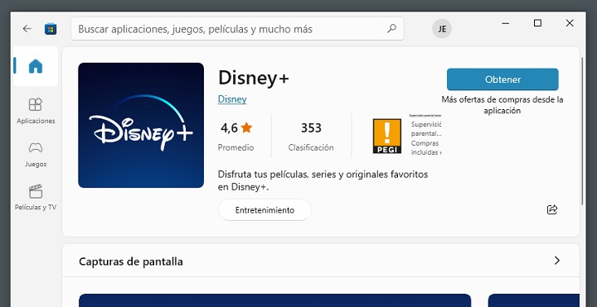
Task: Open the Películas y TV section
Action: [36, 198]
